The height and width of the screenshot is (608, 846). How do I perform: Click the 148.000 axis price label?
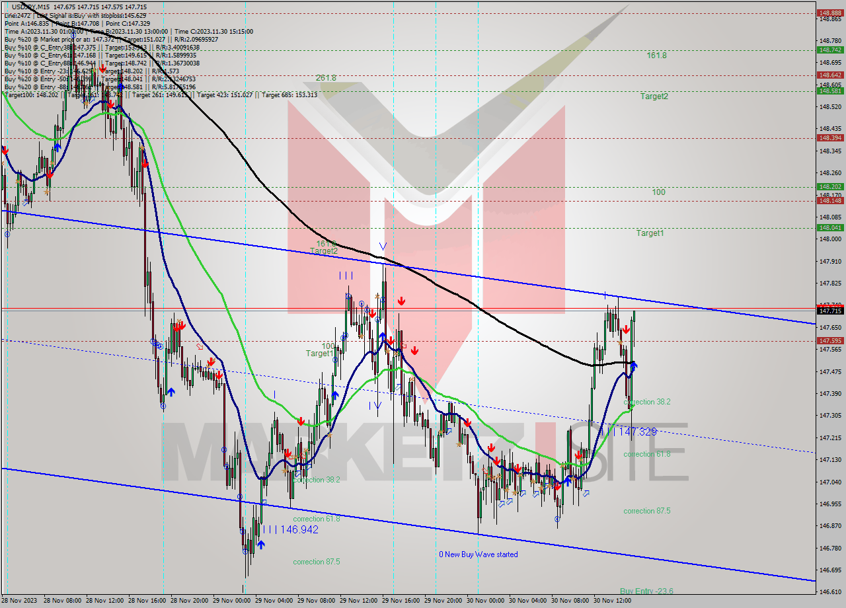(x=830, y=239)
